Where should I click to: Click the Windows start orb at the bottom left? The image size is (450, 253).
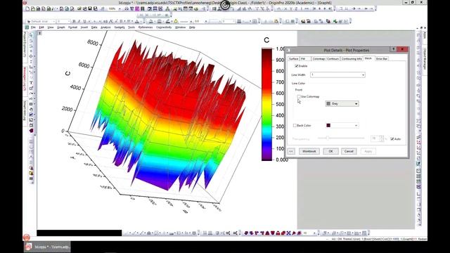(27, 238)
